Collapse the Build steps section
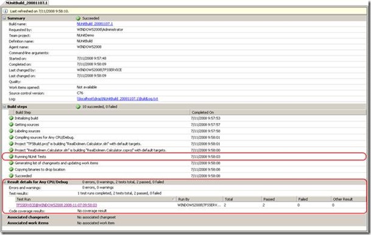This screenshot has width=371, height=235. [x=4, y=107]
